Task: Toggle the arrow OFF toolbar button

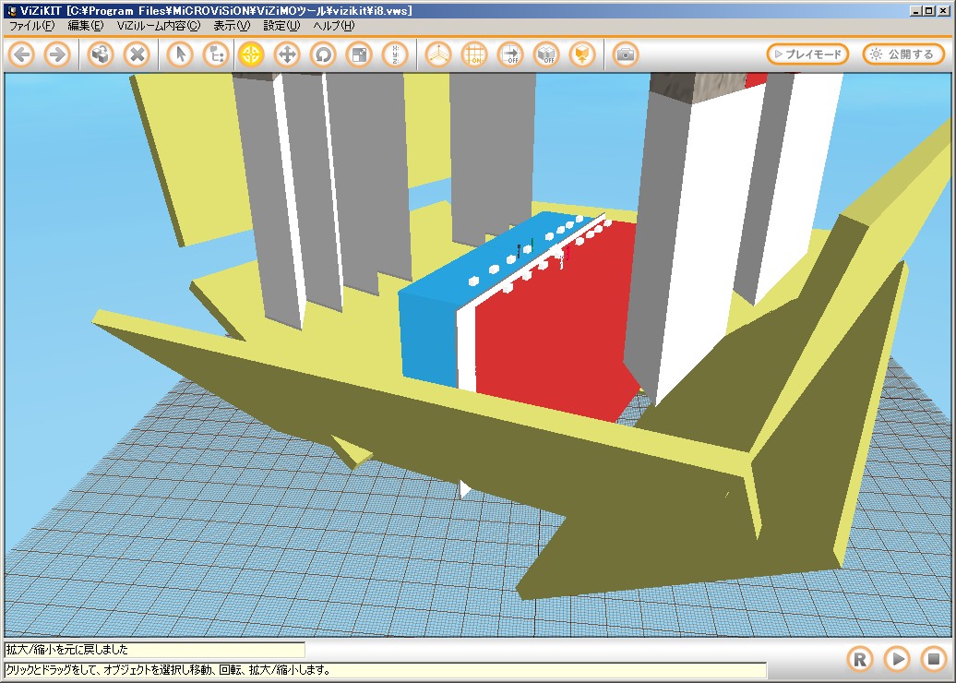Action: coord(510,54)
